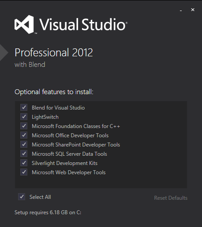Click the Visual Studio logo icon
This screenshot has height=227, width=202.
(24, 24)
